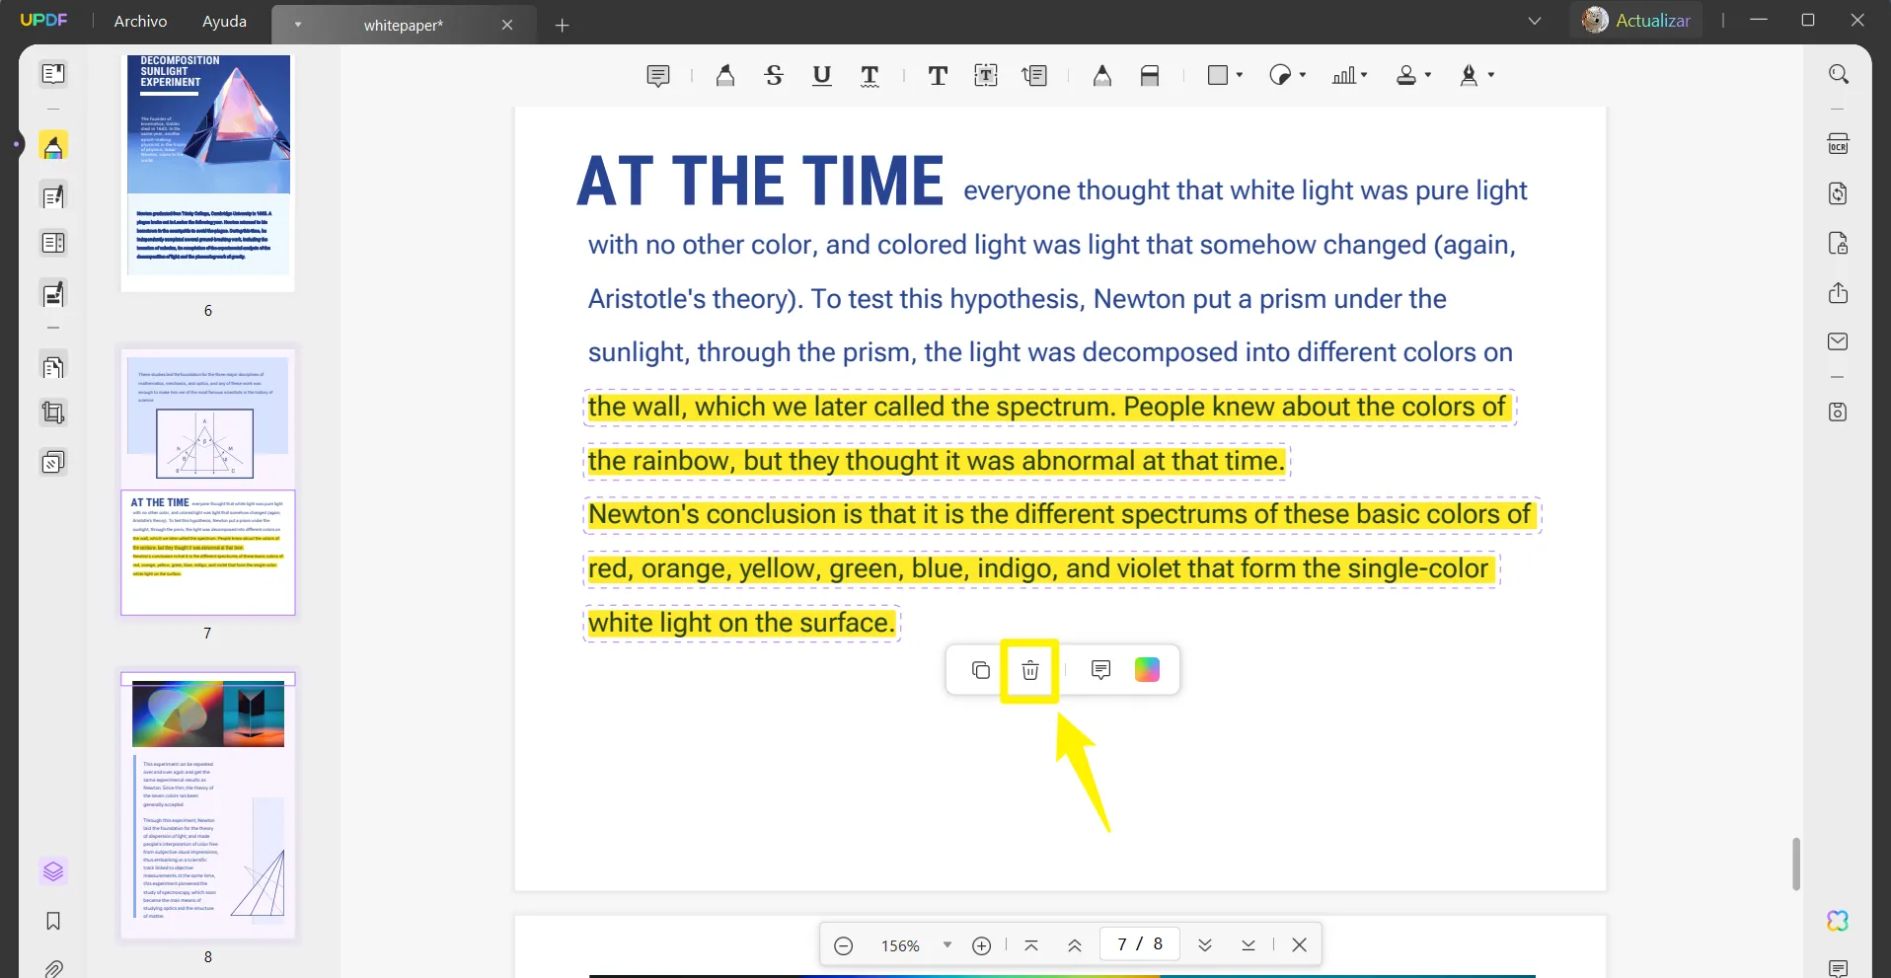Open the attachments panel
The height and width of the screenshot is (978, 1891).
tap(53, 968)
